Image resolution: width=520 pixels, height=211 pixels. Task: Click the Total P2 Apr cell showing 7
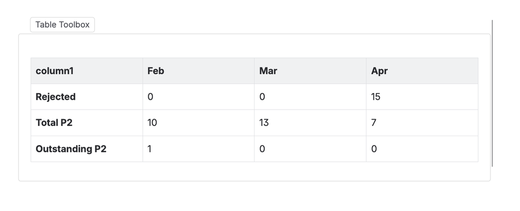[422, 123]
